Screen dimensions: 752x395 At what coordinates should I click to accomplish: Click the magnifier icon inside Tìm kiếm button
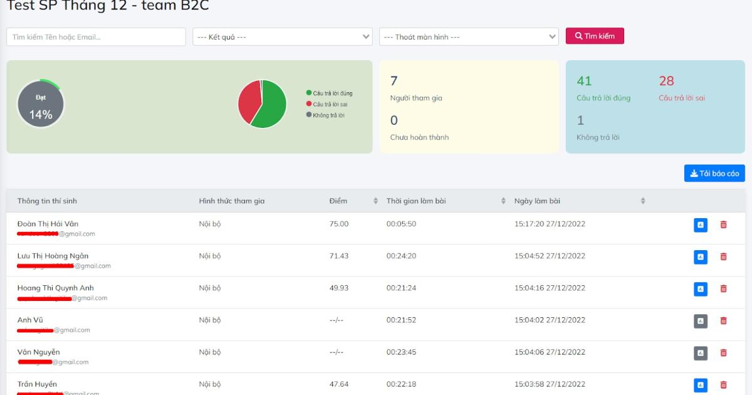point(580,36)
